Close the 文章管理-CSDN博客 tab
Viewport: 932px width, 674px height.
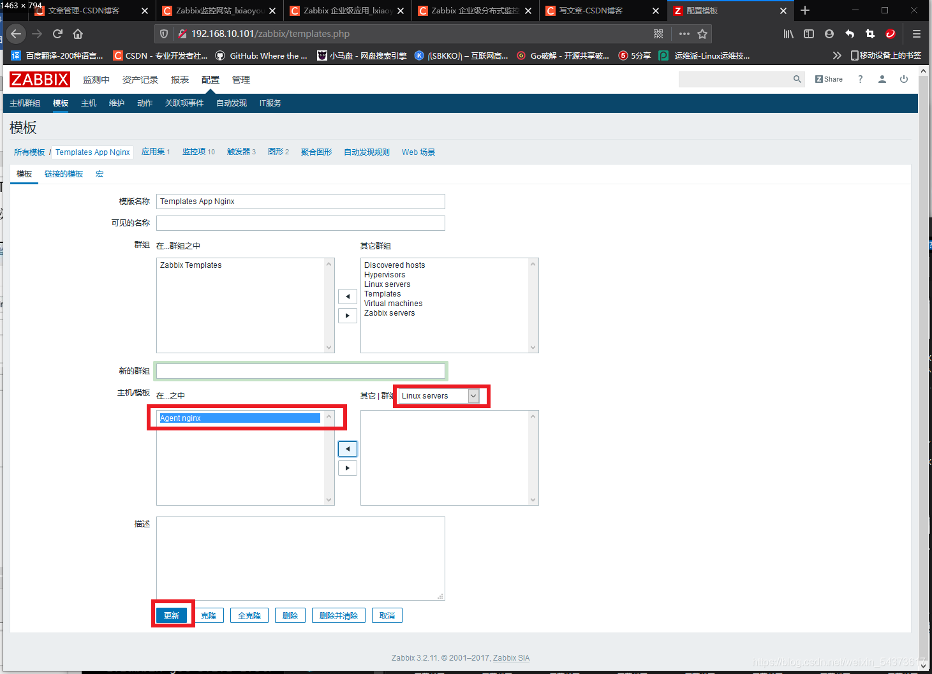point(145,11)
